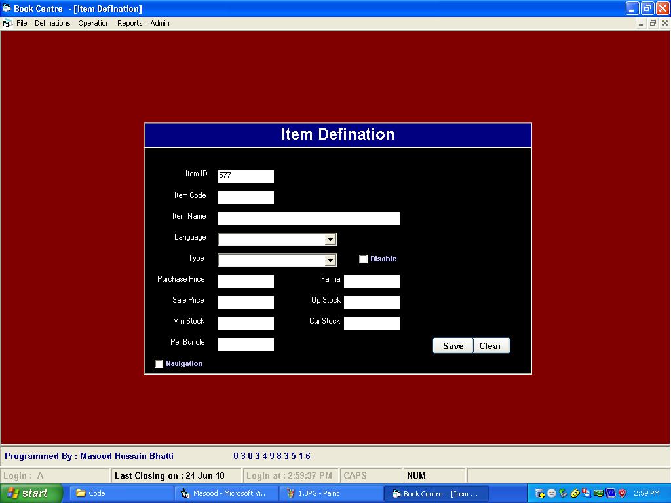This screenshot has height=503, width=671.
Task: Switch to the Code folder taskbar button
Action: click(120, 493)
